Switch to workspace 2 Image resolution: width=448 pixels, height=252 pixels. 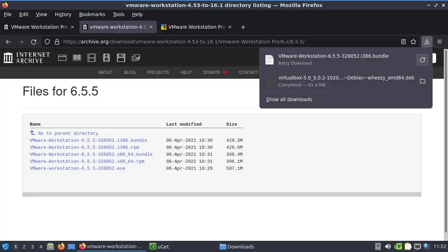click(24, 246)
